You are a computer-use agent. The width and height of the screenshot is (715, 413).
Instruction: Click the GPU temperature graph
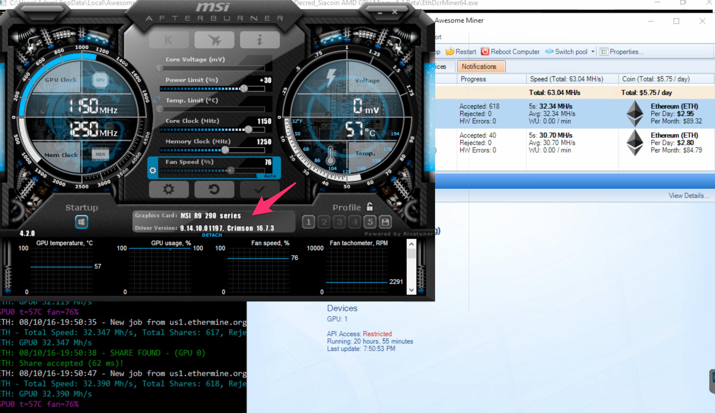[x=61, y=270]
